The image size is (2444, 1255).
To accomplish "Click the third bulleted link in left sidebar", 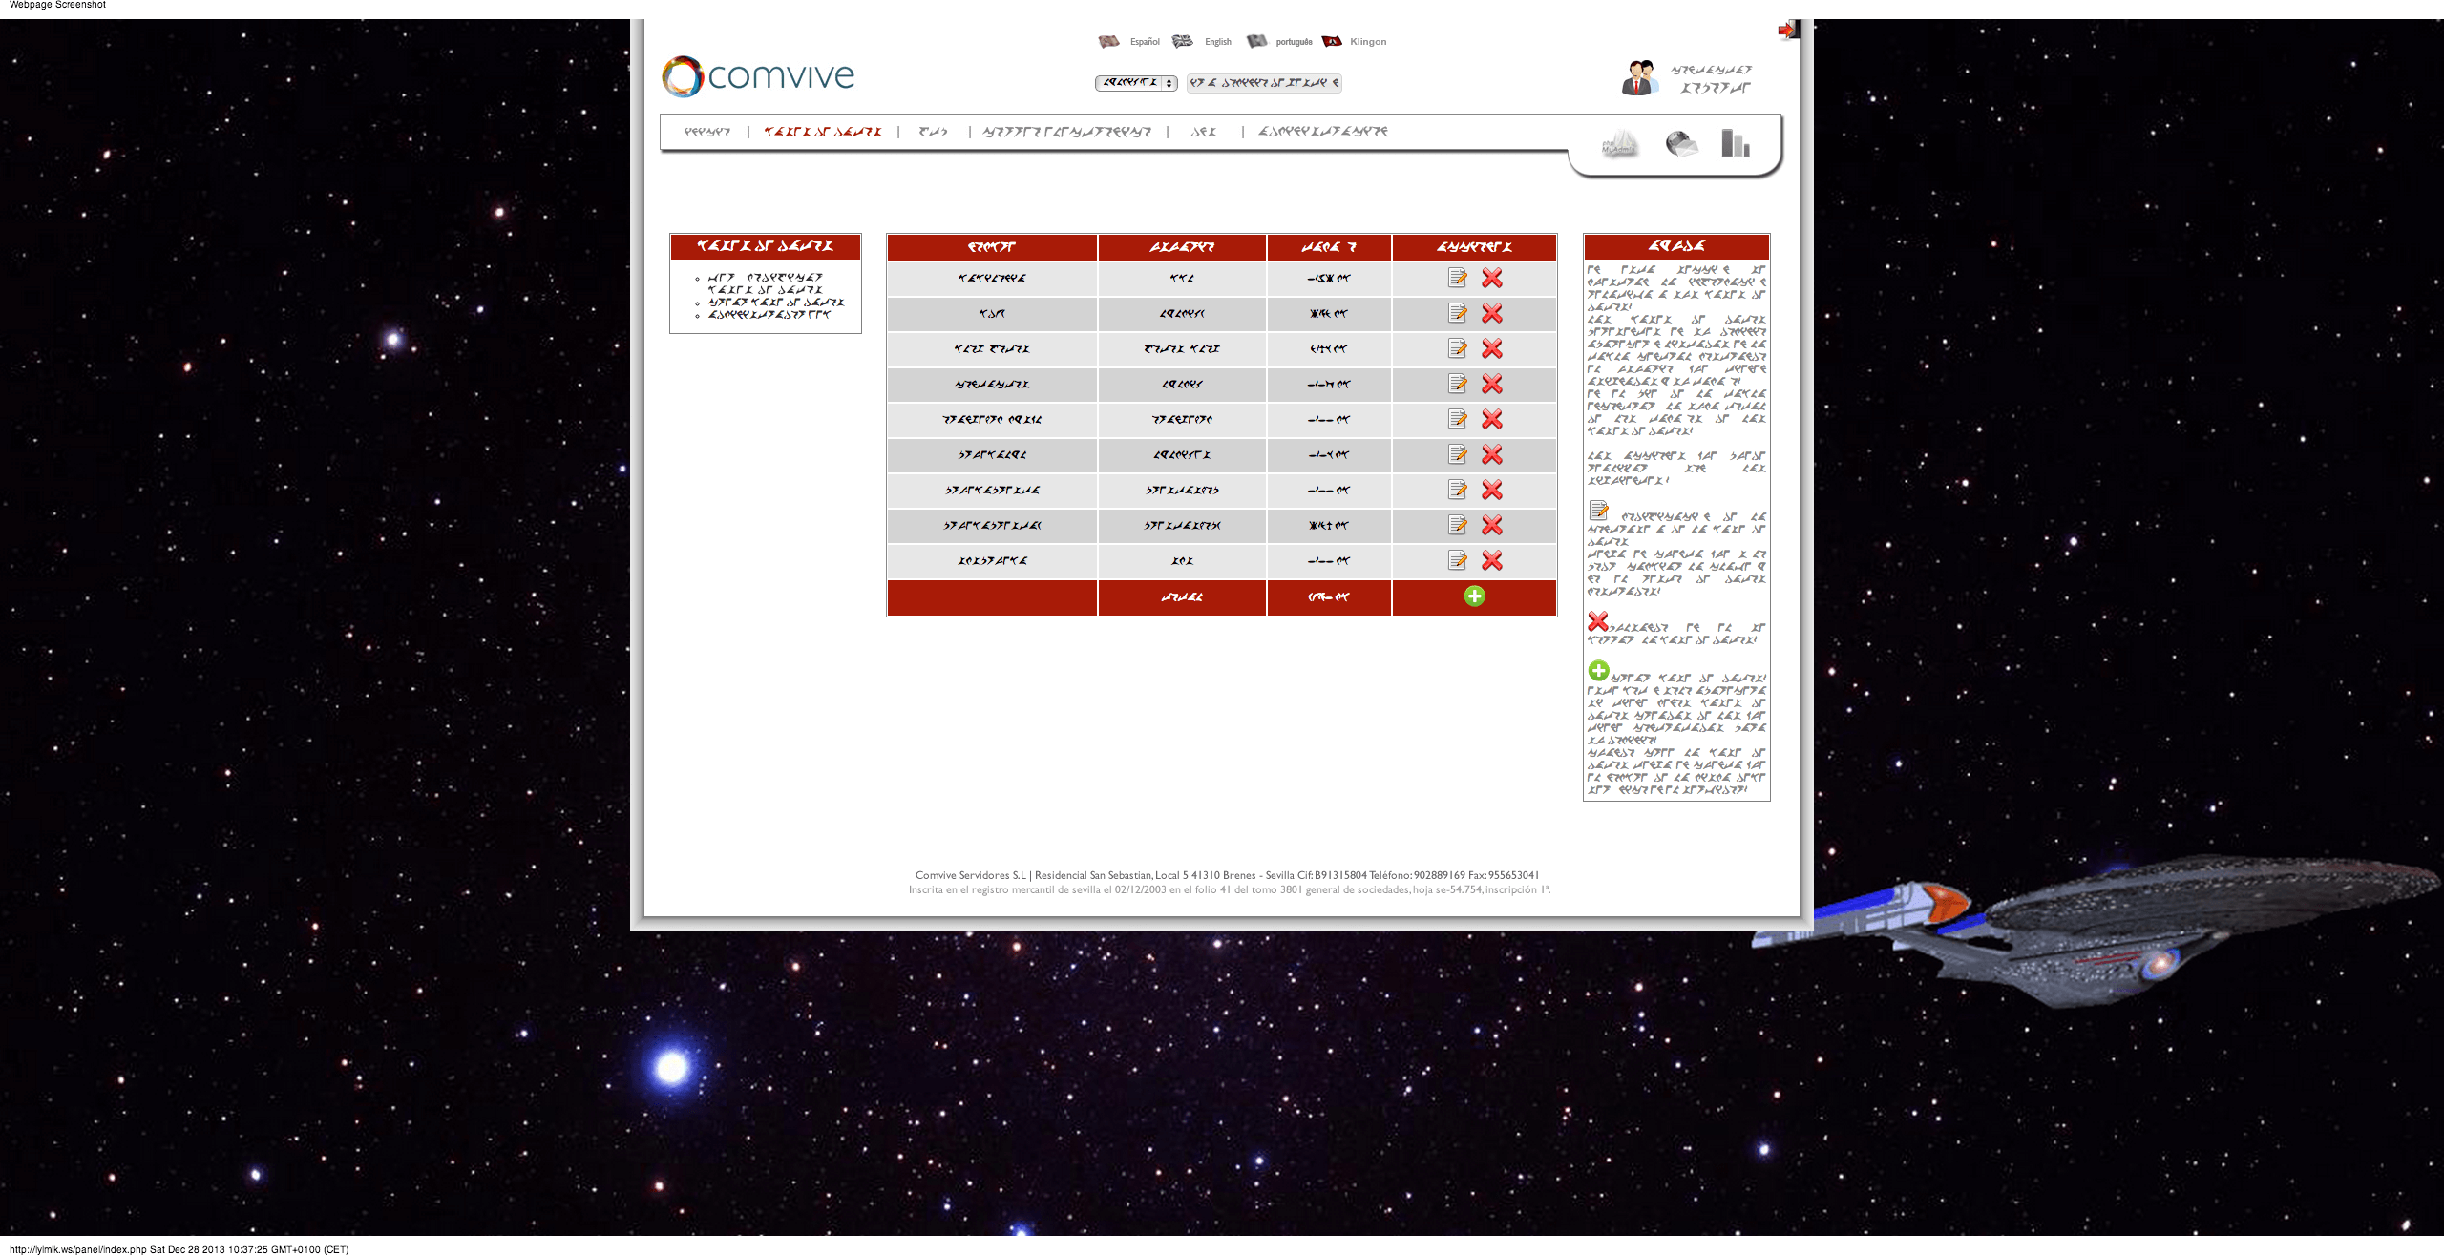I will click(x=769, y=315).
